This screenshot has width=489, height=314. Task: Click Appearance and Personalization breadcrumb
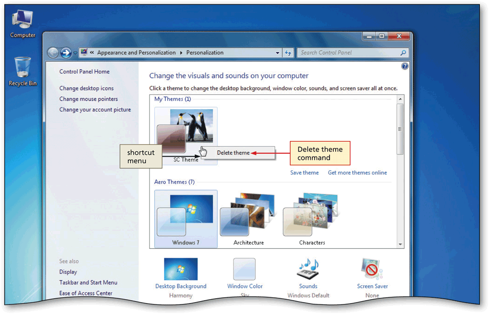(x=136, y=52)
